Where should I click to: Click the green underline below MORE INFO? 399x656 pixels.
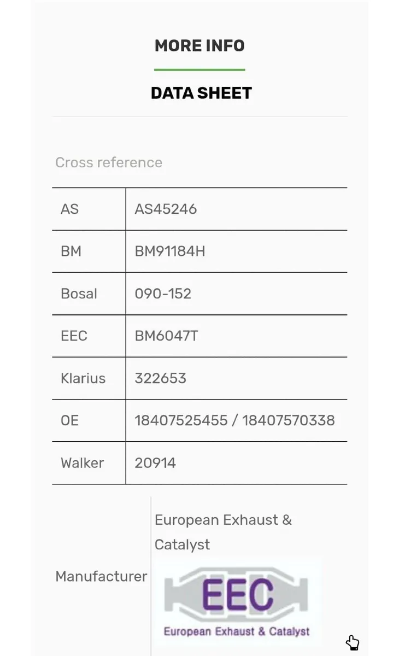(x=199, y=69)
